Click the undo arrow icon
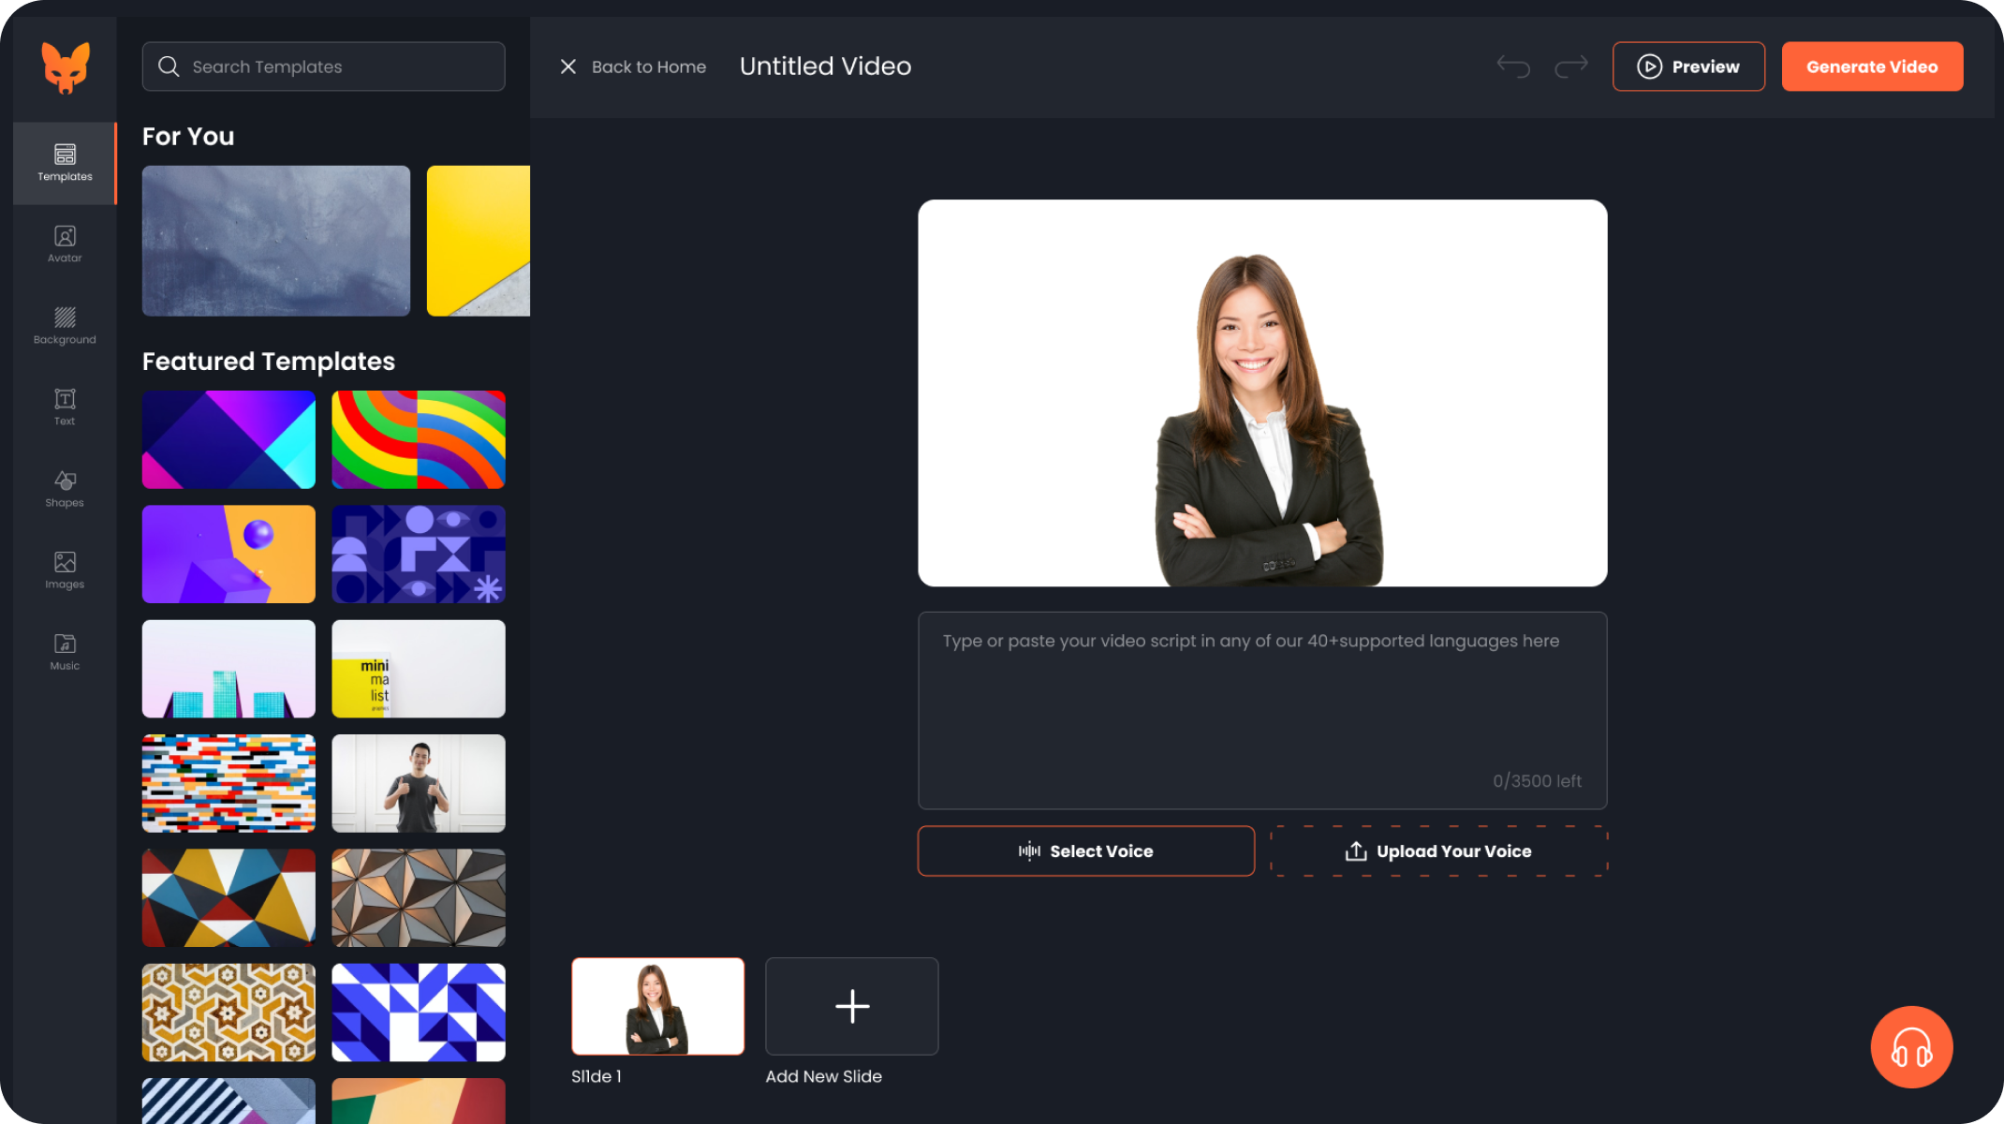 point(1512,66)
